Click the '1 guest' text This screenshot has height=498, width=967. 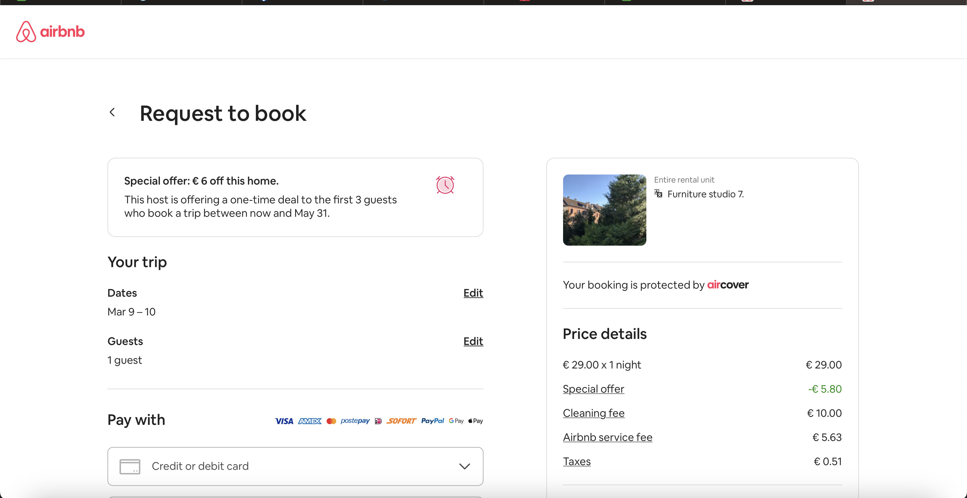[x=125, y=360]
